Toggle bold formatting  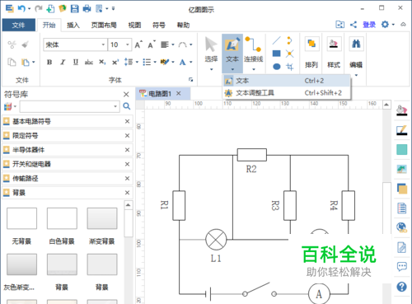click(x=49, y=63)
